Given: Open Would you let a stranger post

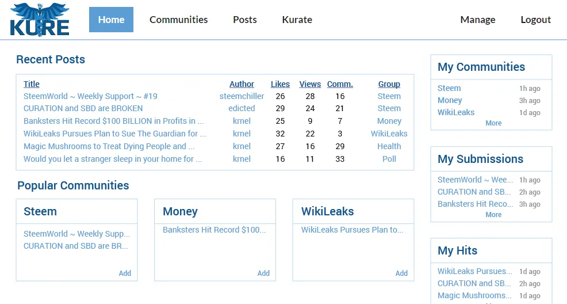Looking at the screenshot, I should pyautogui.click(x=113, y=159).
